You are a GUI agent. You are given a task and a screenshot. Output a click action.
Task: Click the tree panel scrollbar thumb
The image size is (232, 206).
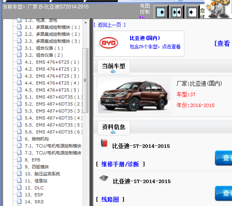(x=85, y=80)
